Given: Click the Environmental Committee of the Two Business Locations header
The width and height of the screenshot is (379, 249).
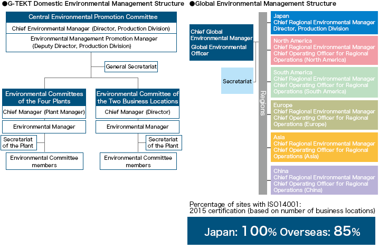Looking at the screenshot, I should click(138, 97).
